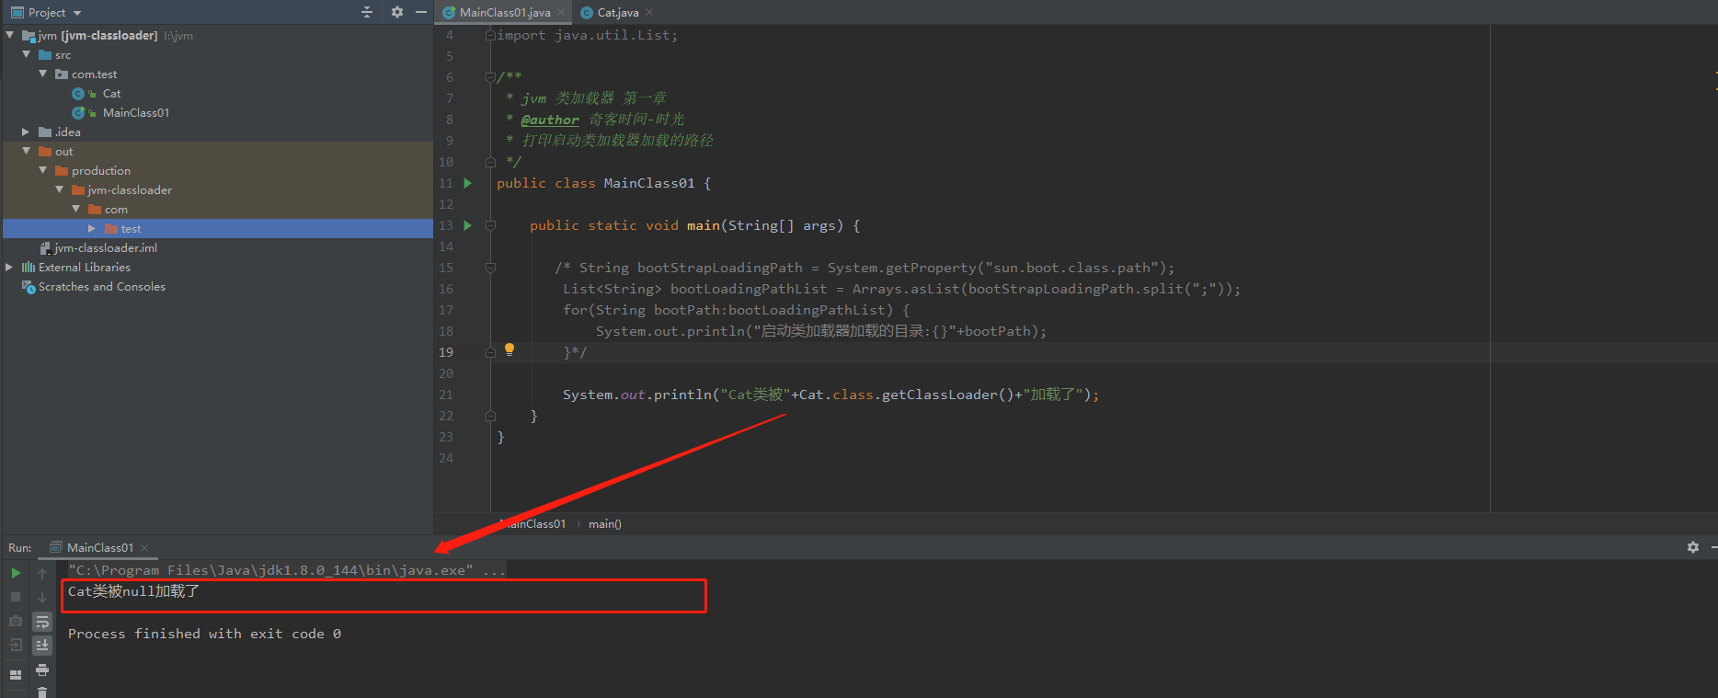1718x698 pixels.
Task: Open Project panel settings gear
Action: (x=397, y=12)
